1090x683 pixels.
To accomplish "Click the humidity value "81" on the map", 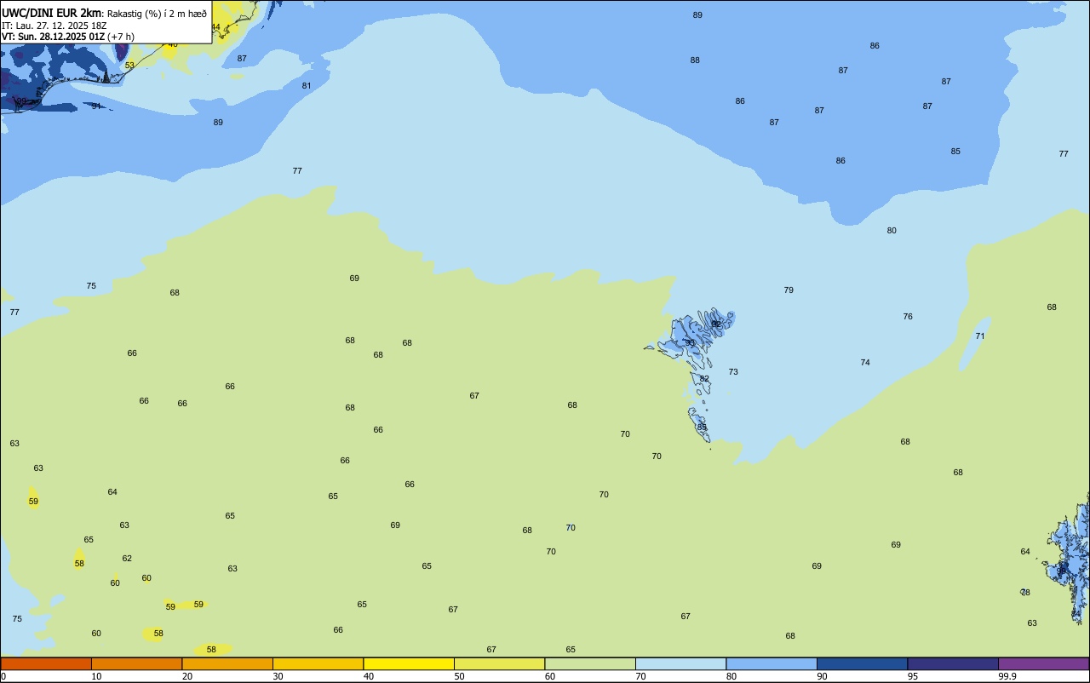I will point(307,86).
